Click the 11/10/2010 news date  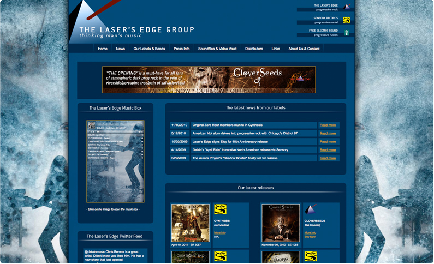pos(179,125)
